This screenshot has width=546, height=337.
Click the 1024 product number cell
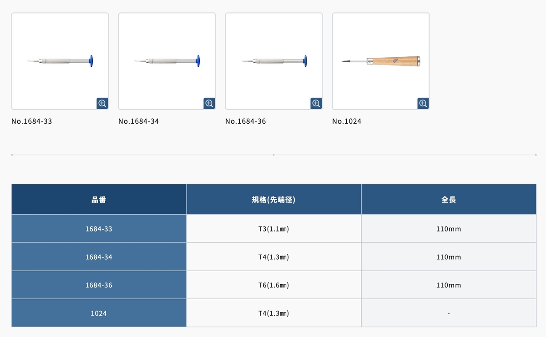coord(99,313)
